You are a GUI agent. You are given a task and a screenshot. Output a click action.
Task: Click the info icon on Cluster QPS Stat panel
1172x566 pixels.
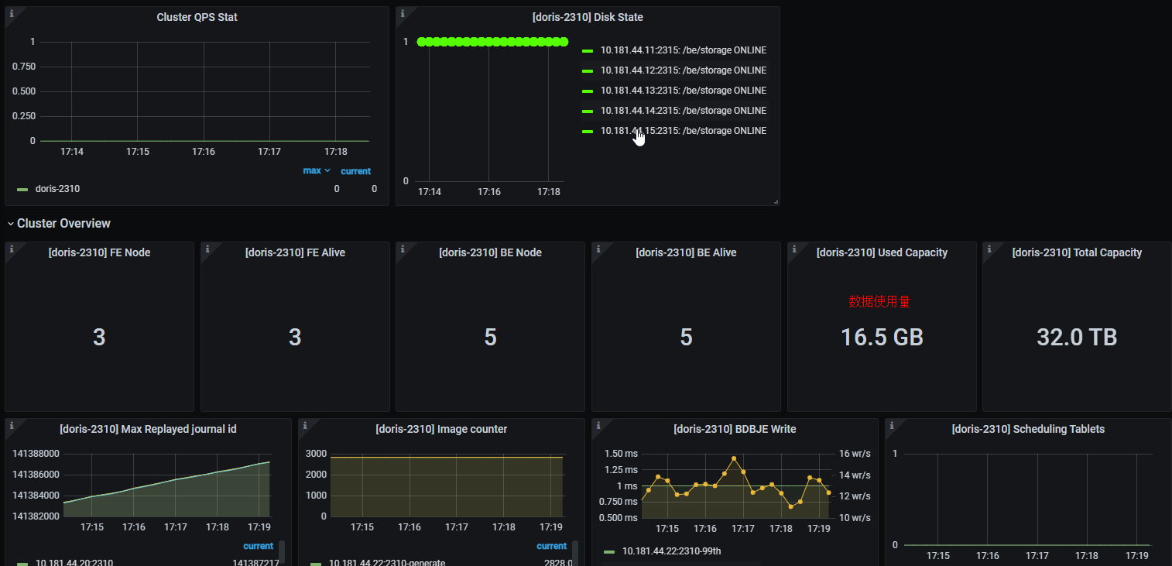tap(12, 13)
